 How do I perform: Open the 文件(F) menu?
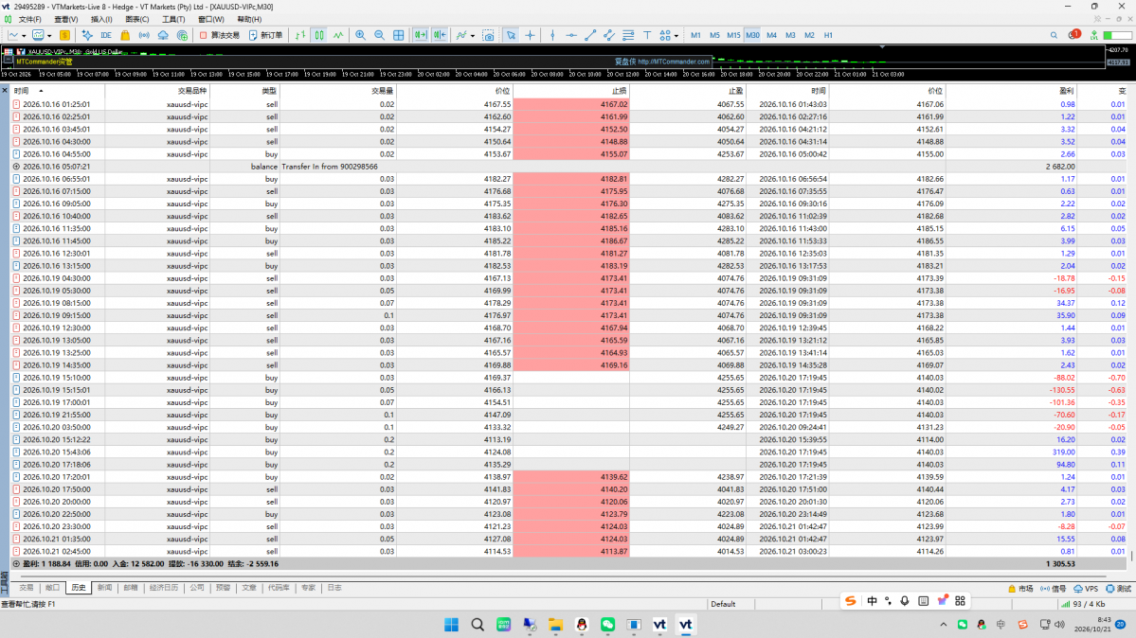(x=29, y=20)
